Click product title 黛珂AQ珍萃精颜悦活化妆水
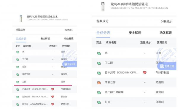178x109 pixels. (42, 17)
